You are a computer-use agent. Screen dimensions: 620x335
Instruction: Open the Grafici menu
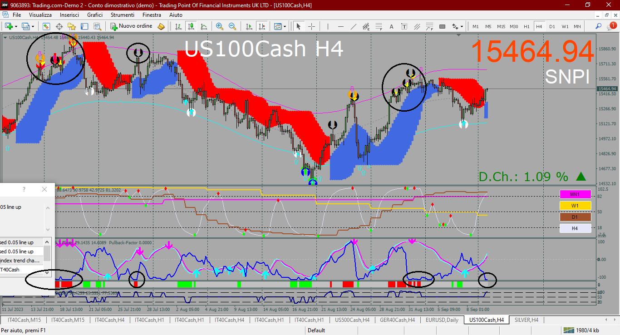(95, 15)
